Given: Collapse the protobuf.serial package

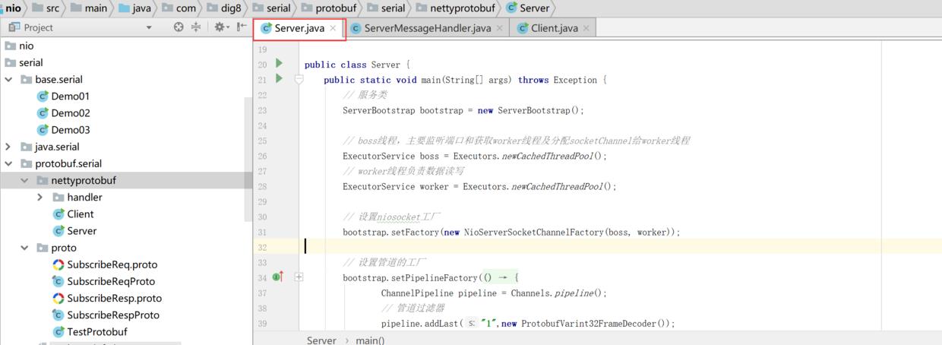Looking at the screenshot, I should tap(8, 163).
